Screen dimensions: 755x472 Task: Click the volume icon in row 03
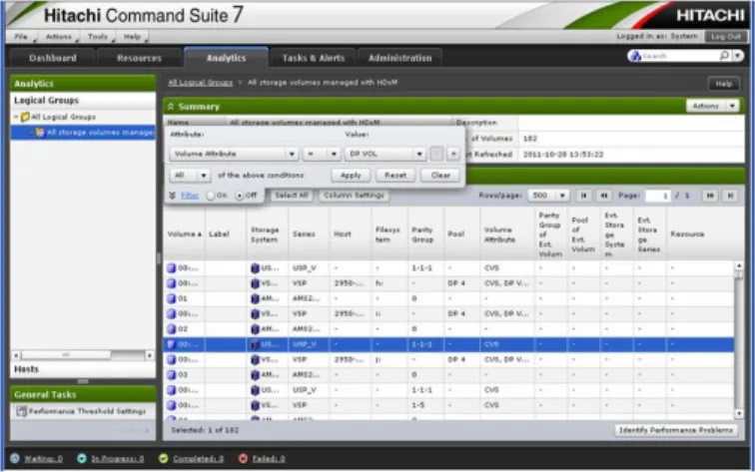point(172,375)
